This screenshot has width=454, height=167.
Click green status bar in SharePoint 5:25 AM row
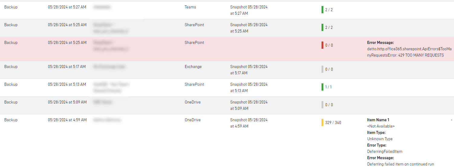click(x=322, y=27)
